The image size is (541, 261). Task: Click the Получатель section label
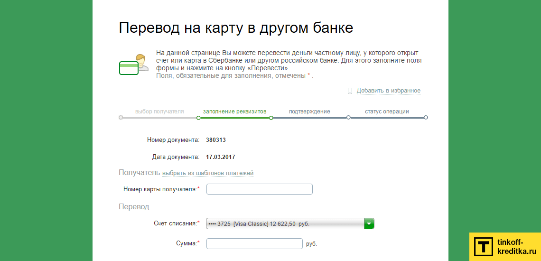point(140,173)
